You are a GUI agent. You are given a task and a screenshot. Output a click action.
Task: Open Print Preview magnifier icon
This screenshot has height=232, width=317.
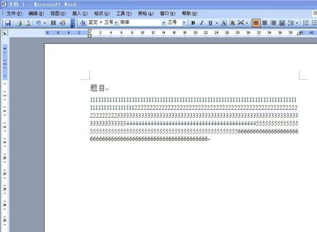27,23
